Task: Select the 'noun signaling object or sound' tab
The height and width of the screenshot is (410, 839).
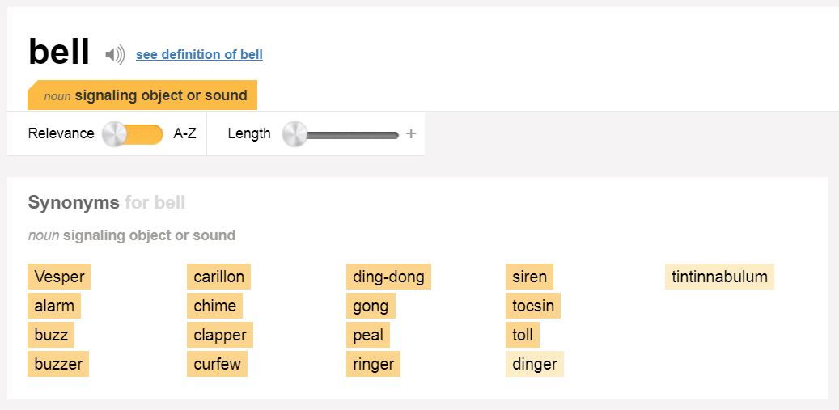Action: 142,95
